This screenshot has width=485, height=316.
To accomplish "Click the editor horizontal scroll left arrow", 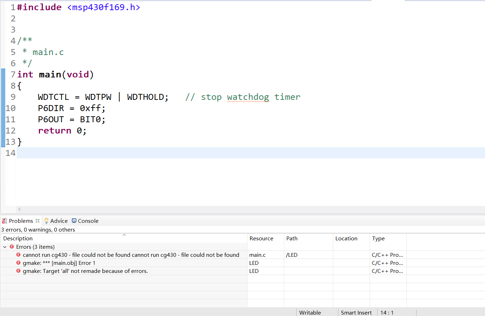I will coord(20,209).
